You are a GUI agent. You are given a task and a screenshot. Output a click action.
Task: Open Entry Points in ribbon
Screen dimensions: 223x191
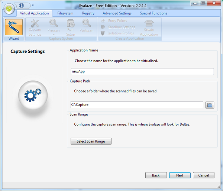tap(114, 21)
